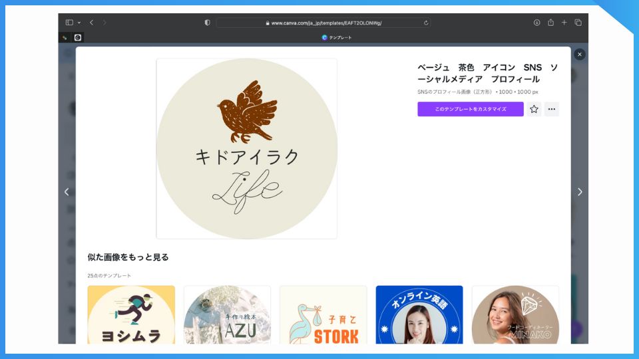Go to the next template arrow
The width and height of the screenshot is (639, 359).
tap(580, 192)
